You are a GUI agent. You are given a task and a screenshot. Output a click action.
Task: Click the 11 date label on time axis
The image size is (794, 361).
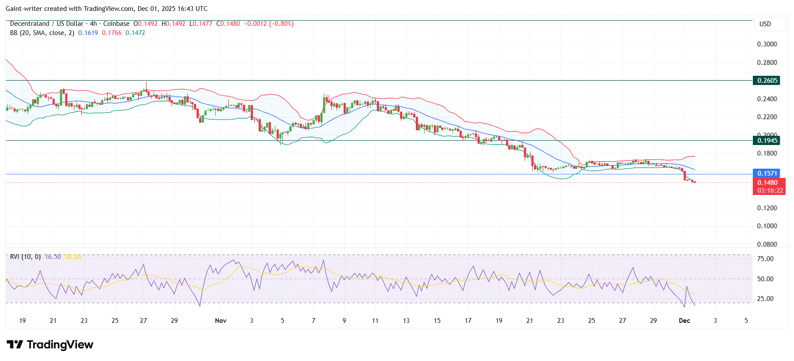(x=375, y=321)
